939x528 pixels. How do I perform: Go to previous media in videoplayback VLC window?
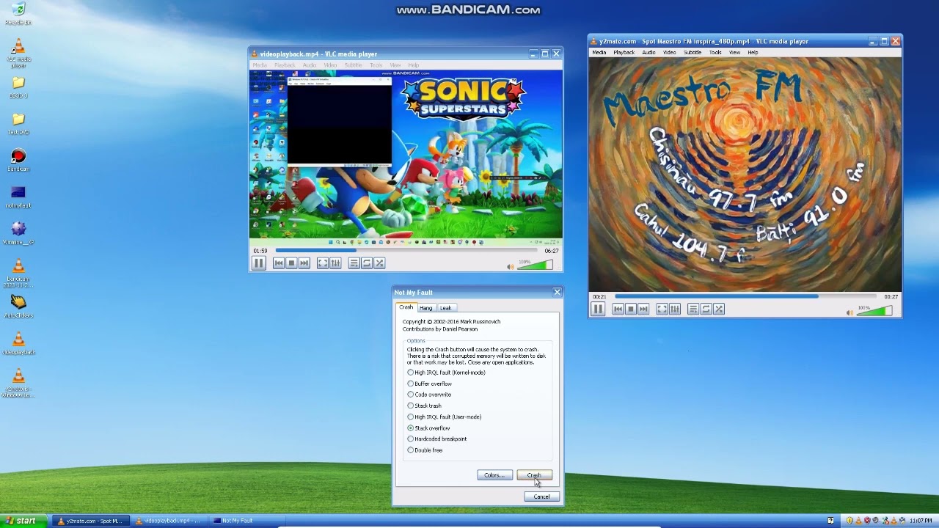coord(279,263)
